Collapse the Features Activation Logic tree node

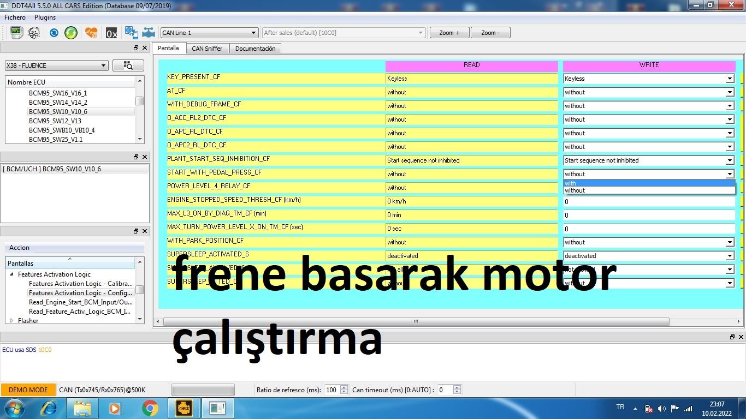pyautogui.click(x=12, y=274)
